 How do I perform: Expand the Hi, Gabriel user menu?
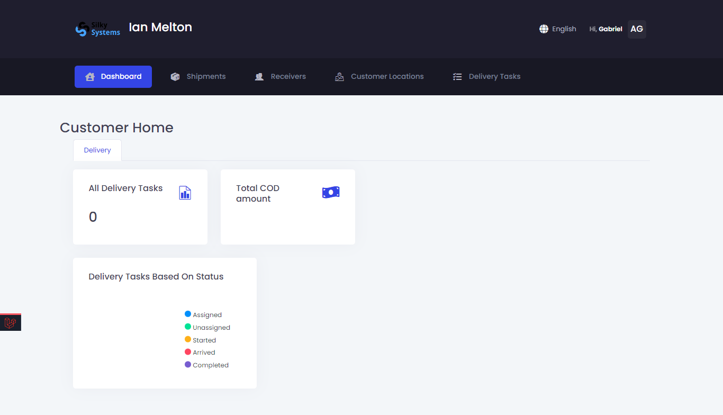tap(605, 29)
